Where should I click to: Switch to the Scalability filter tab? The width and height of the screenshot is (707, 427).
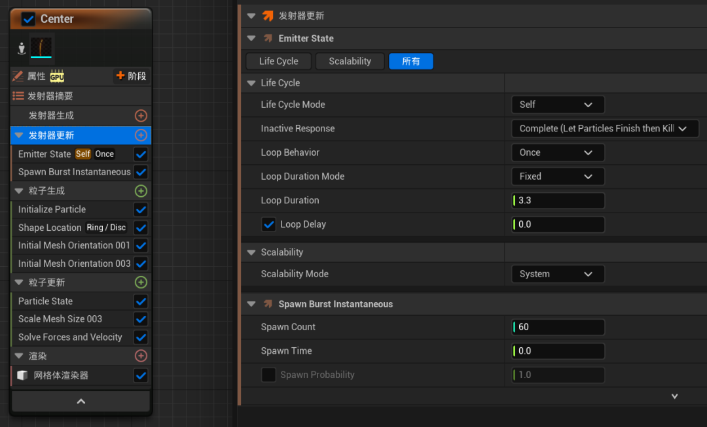(x=350, y=61)
